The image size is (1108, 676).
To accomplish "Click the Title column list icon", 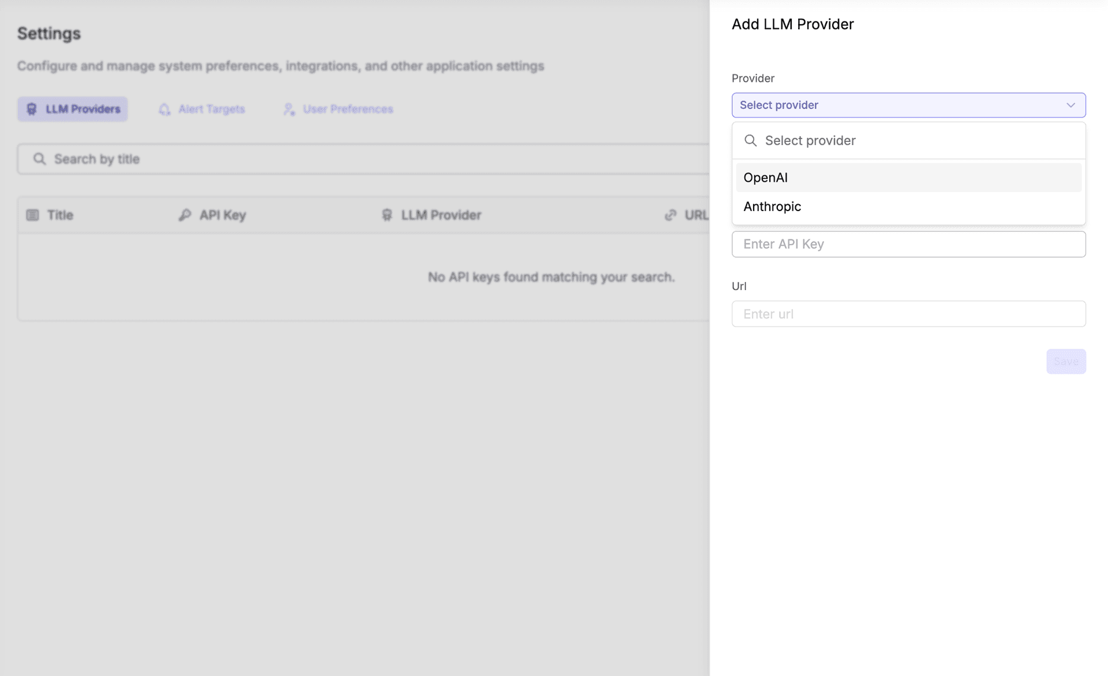I will 32,215.
